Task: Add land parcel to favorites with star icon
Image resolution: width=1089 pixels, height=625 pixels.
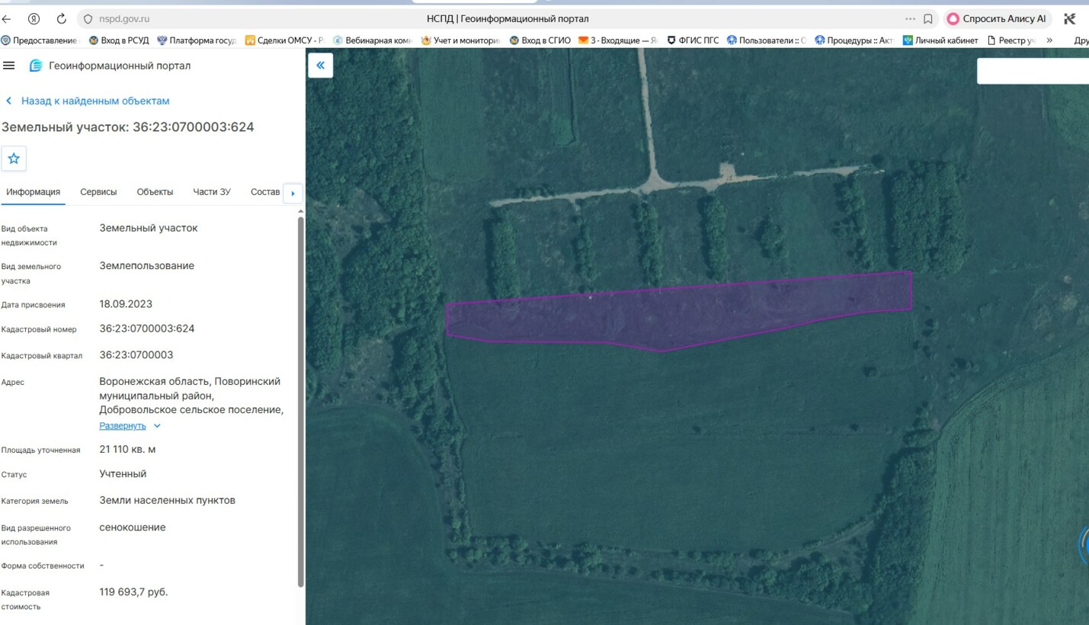Action: [14, 159]
